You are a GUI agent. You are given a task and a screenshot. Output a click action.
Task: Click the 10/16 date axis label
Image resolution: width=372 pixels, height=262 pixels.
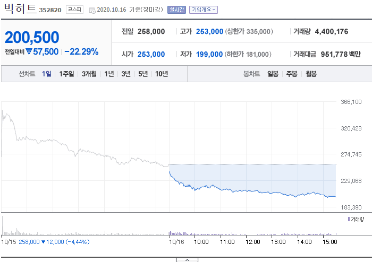tap(176, 242)
